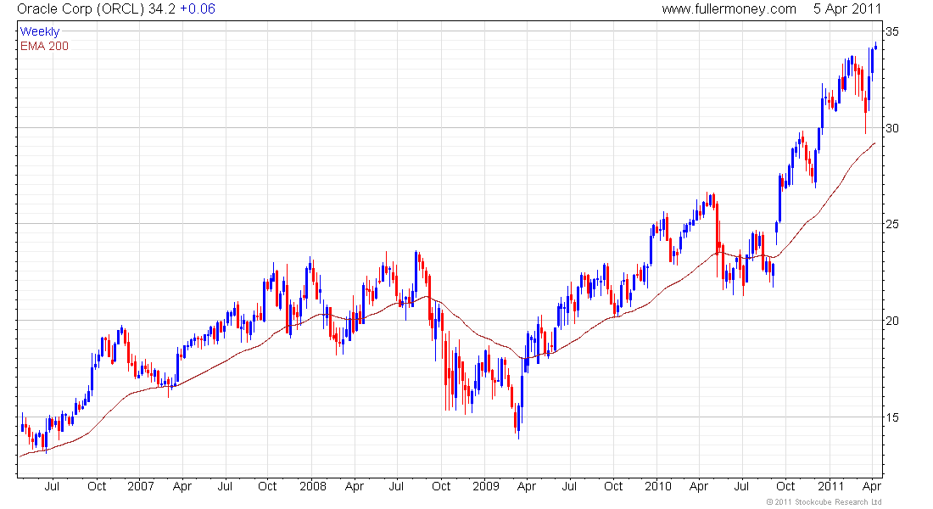933x509 pixels.
Task: Click the 25 price axis label
Action: tap(892, 225)
